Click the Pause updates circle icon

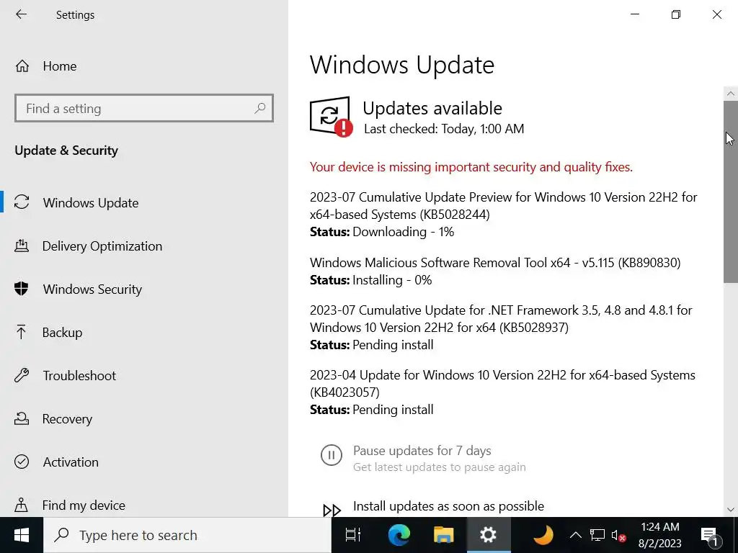332,455
